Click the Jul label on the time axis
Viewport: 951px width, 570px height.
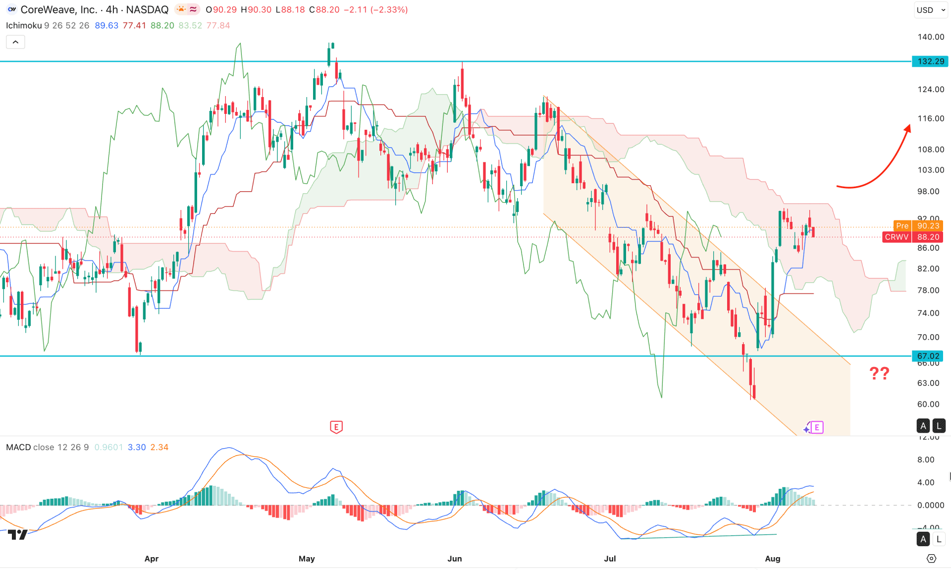coord(610,559)
